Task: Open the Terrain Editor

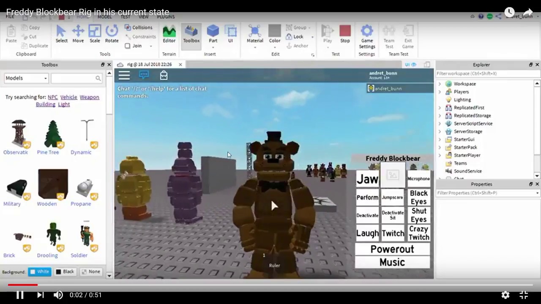Action: coord(169,34)
